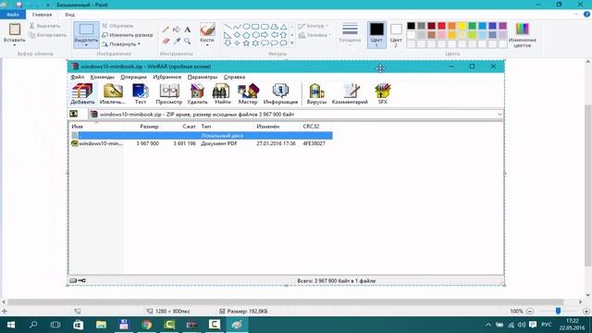The image size is (592, 333).
Task: Open the Rotate (Повернуть) dropdown
Action: coord(121,43)
